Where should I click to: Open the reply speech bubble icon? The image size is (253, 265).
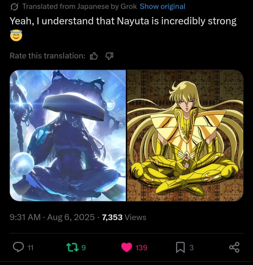point(18,247)
